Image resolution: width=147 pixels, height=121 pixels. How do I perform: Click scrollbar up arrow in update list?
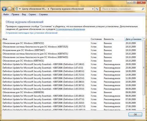tap(144, 39)
